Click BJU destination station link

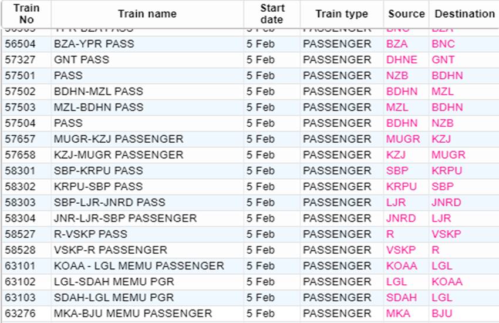(x=441, y=314)
